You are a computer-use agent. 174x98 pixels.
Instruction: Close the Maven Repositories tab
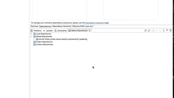click(89, 31)
